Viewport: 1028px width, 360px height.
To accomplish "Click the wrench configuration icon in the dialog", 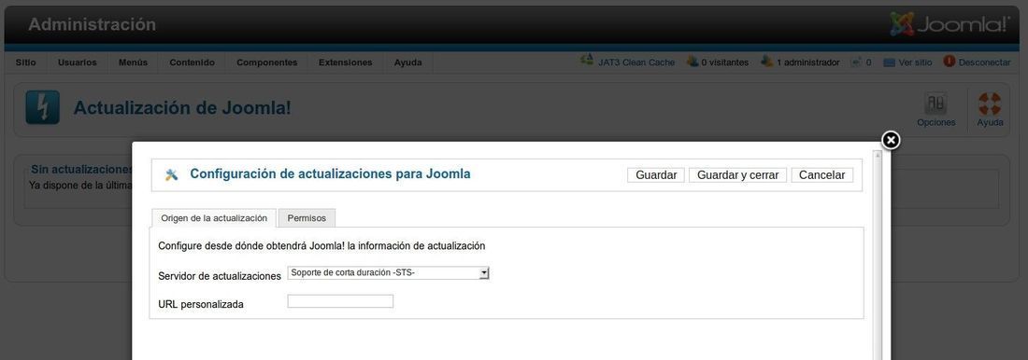I will point(172,174).
